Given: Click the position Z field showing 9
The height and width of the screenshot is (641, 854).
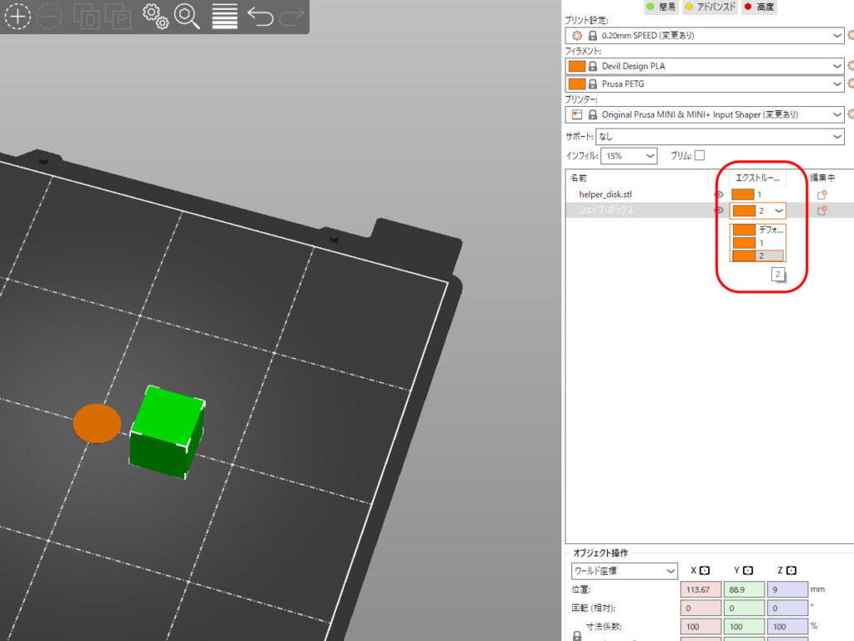Looking at the screenshot, I should click(x=787, y=589).
